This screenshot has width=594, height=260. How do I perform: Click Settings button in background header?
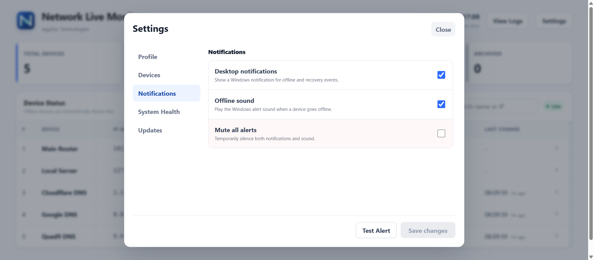click(554, 21)
